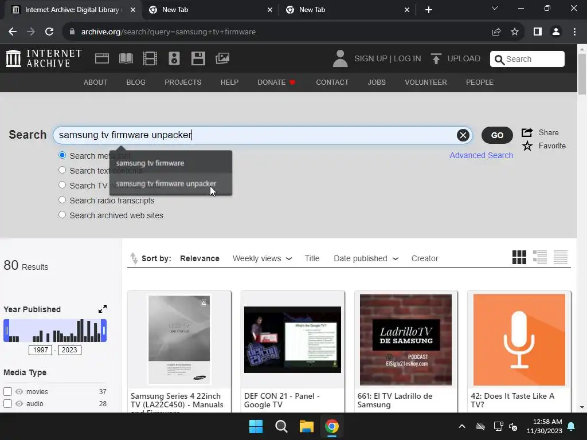Select Search text contents radio button
Image resolution: width=587 pixels, height=440 pixels.
(x=62, y=170)
